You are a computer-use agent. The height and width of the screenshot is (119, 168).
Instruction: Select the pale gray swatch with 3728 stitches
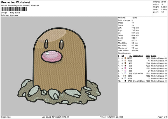(125, 78)
